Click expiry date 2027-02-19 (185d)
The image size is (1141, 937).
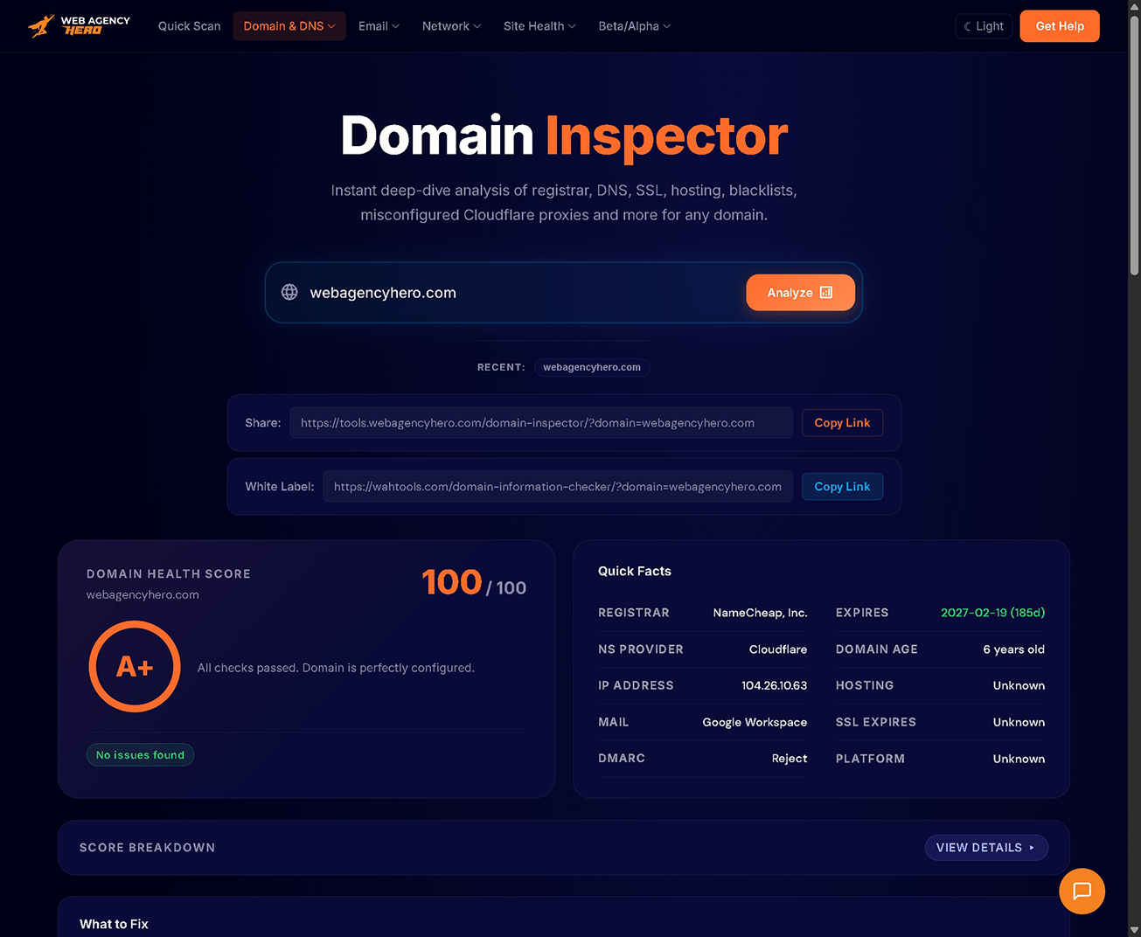coord(992,613)
